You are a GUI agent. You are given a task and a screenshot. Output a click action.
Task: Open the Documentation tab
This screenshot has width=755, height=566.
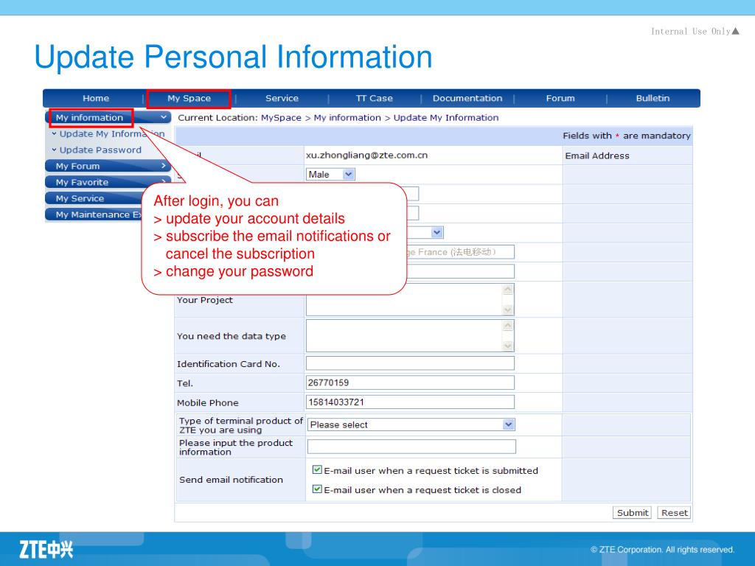[467, 98]
